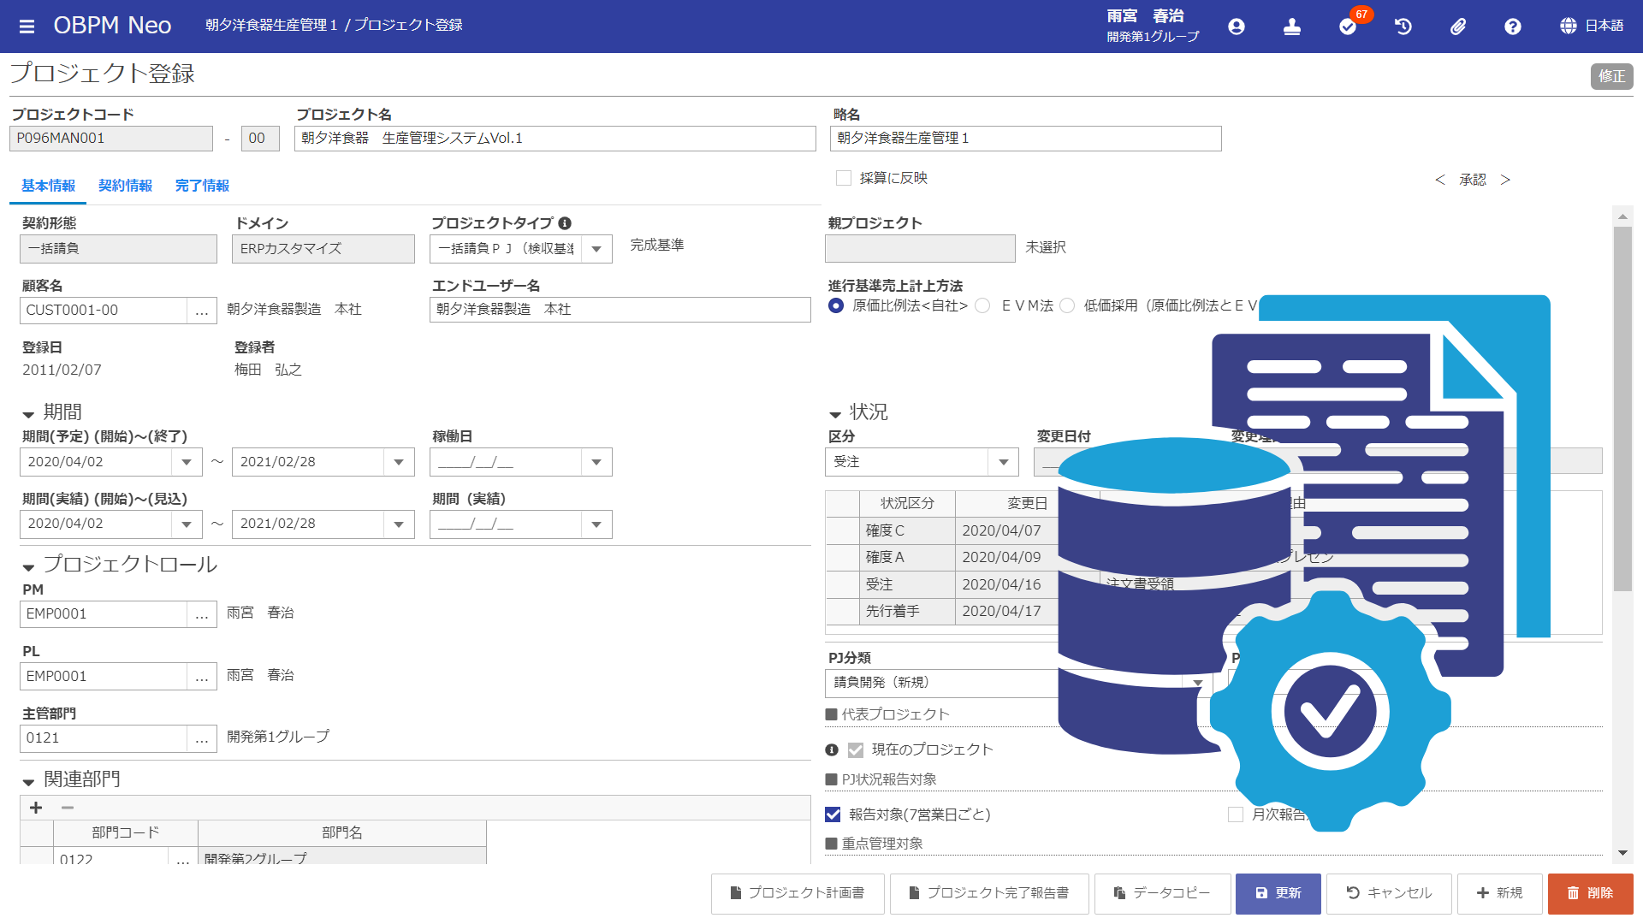Open the help question mark icon
This screenshot has height=924, width=1643.
coord(1513,27)
